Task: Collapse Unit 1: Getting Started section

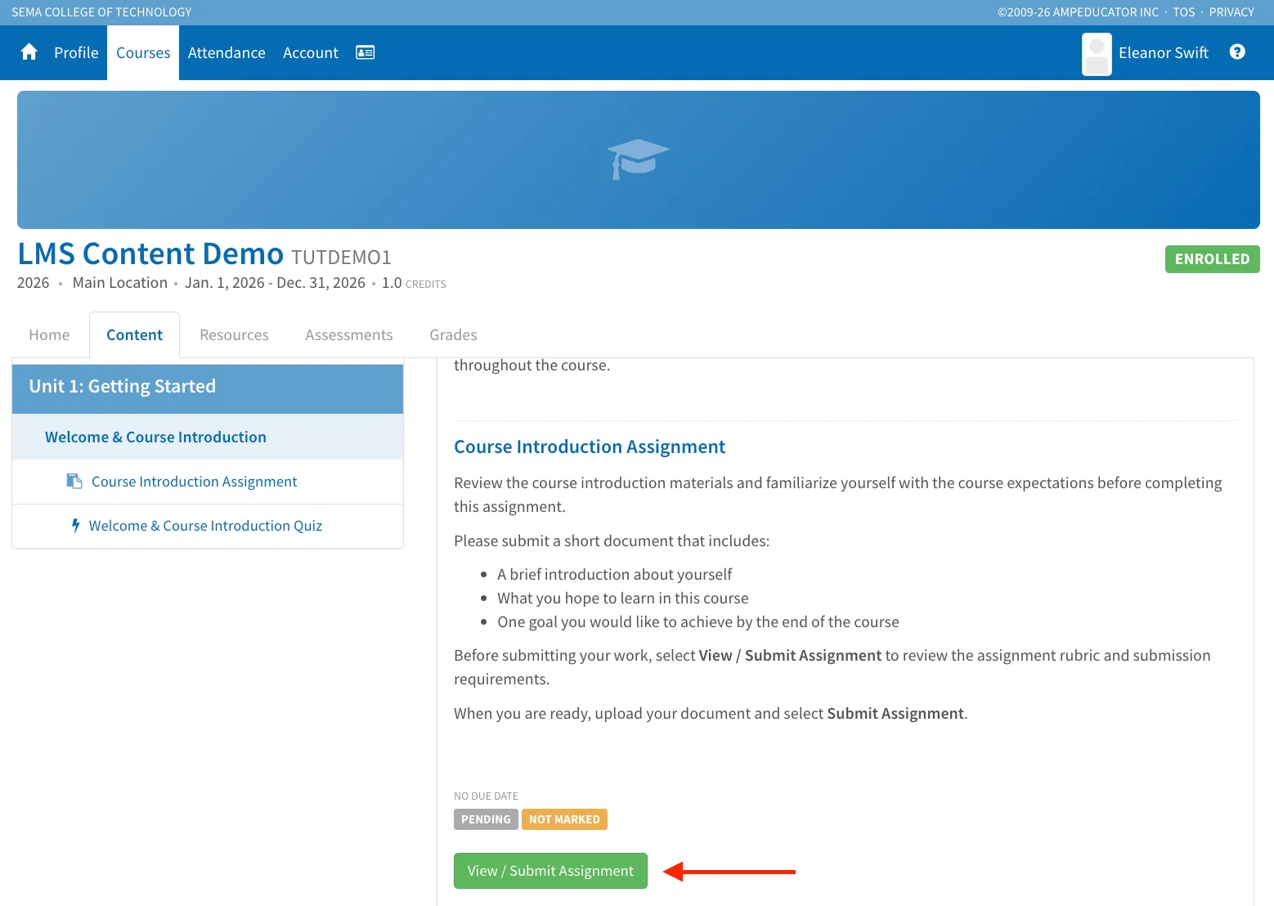Action: coord(208,388)
